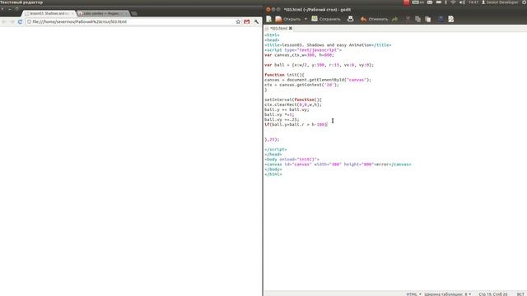Viewport: 527px width, 296px height.
Task: Click the <title> line in the code
Action: click(328, 45)
